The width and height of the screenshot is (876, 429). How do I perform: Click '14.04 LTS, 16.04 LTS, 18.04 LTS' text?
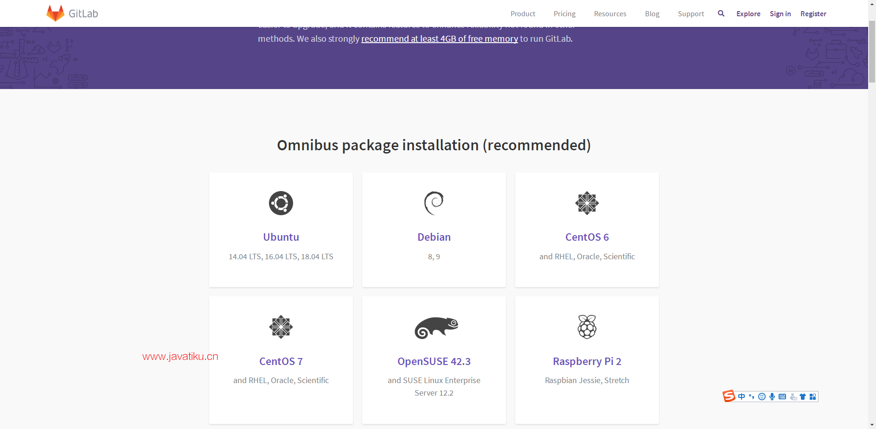(281, 256)
